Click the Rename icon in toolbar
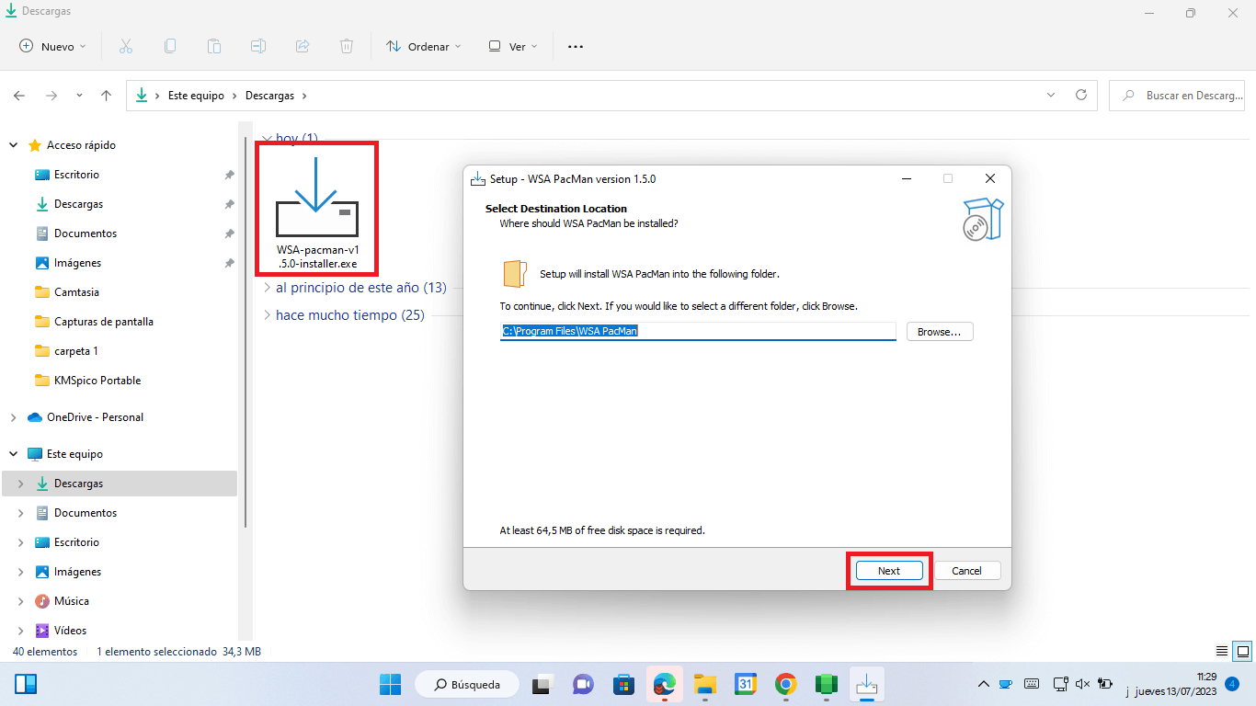The height and width of the screenshot is (706, 1256). pos(258,46)
